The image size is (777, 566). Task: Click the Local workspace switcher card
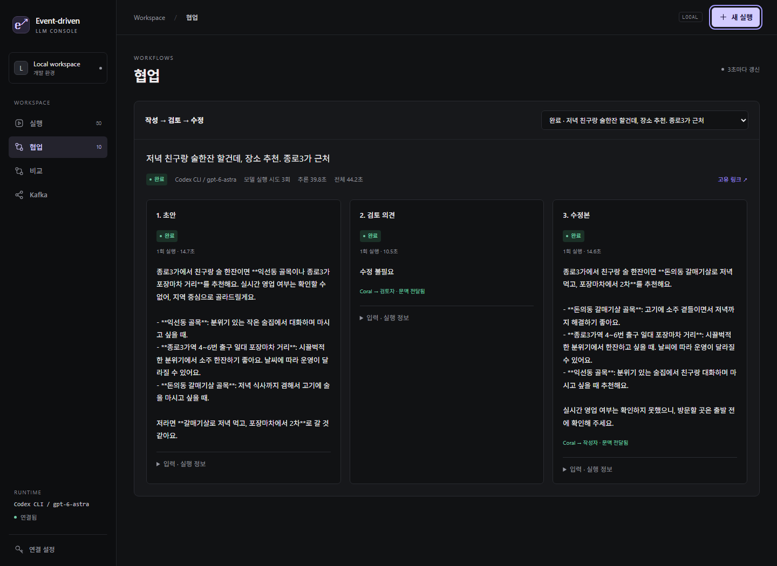tap(58, 68)
